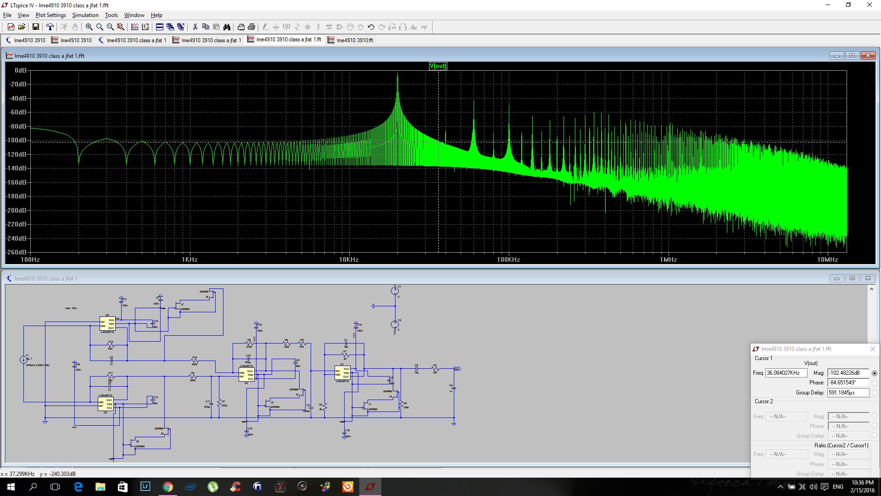Click the Cursor 1 Phase value field

point(848,383)
